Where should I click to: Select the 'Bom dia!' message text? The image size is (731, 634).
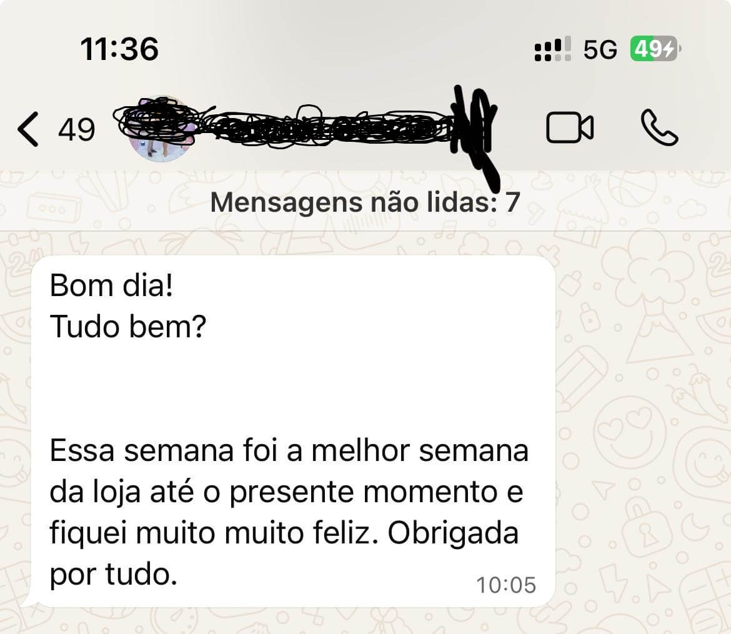111,285
